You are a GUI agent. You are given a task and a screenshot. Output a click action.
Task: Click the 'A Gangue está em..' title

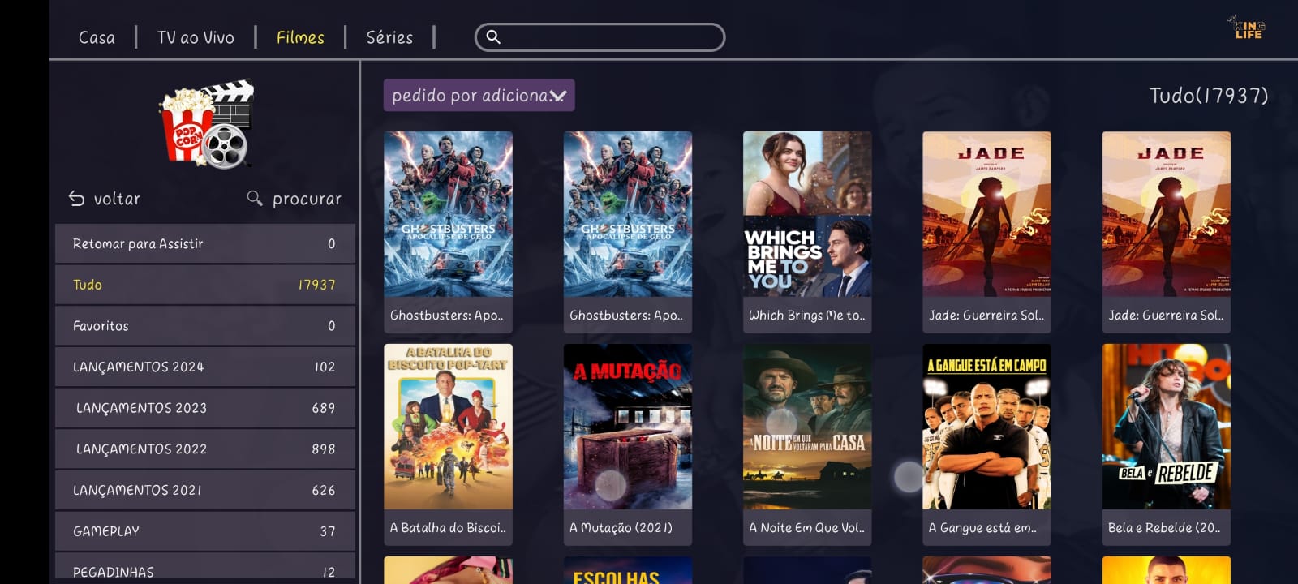pyautogui.click(x=982, y=528)
